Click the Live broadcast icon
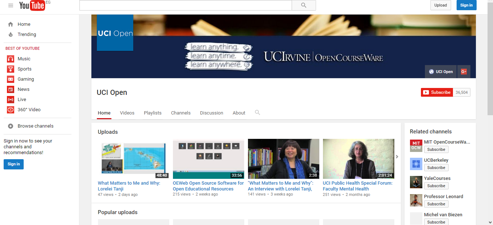The width and height of the screenshot is (493, 225). click(11, 100)
